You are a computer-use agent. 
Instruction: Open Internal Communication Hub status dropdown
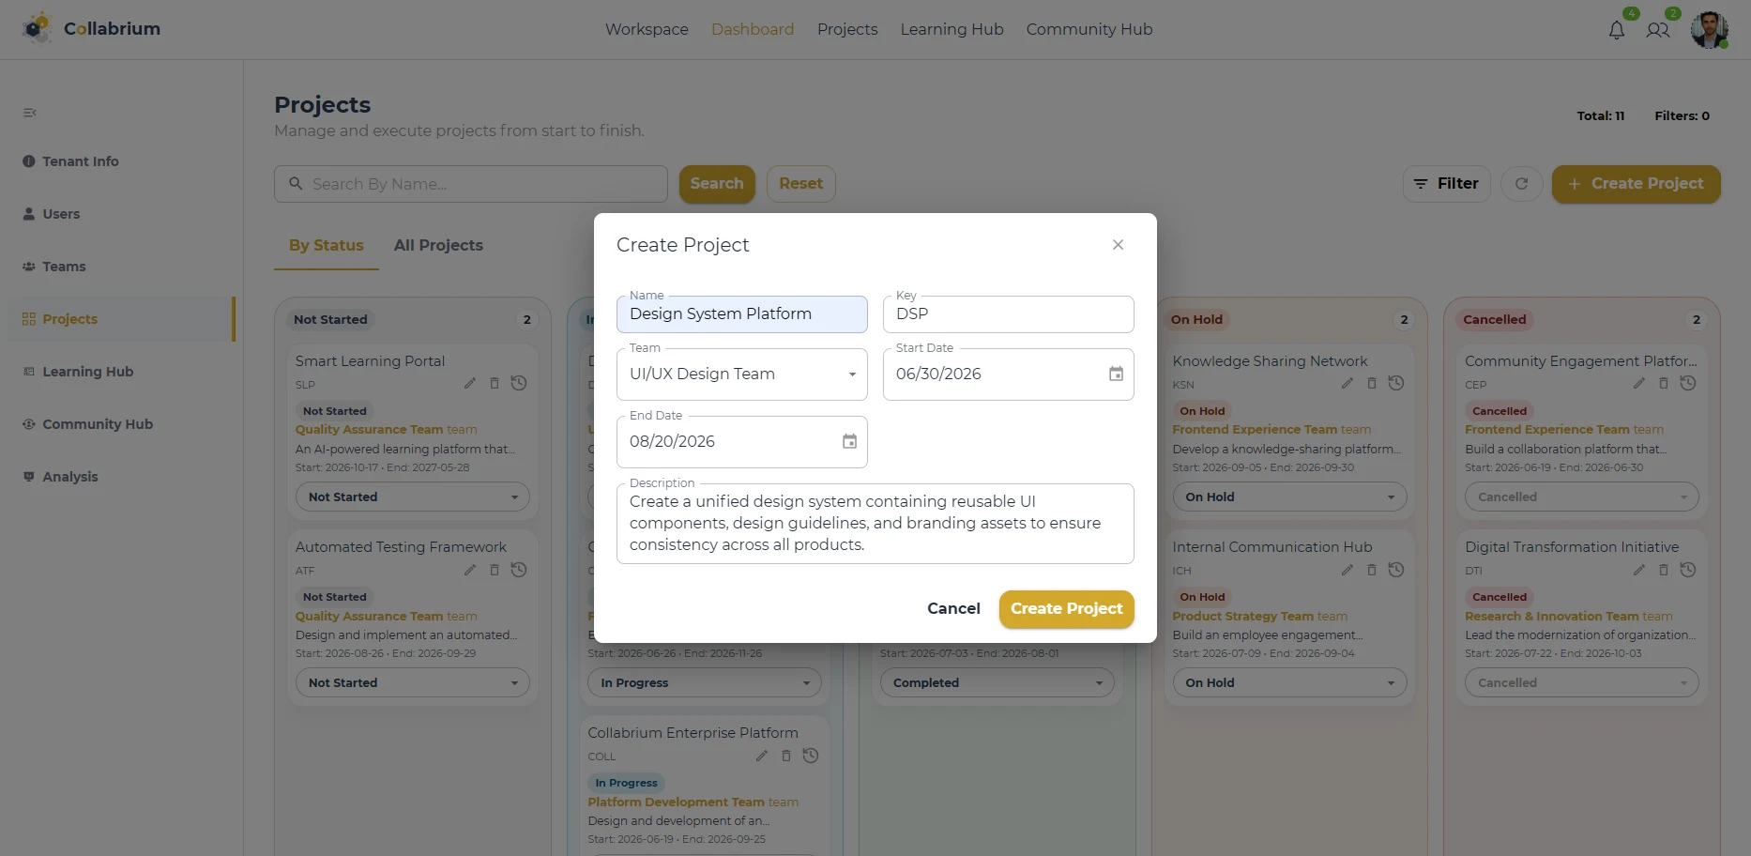(x=1289, y=682)
